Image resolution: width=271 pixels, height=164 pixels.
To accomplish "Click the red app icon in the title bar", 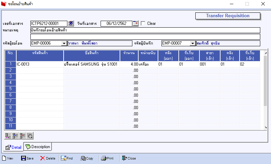I will [x=3, y=4].
